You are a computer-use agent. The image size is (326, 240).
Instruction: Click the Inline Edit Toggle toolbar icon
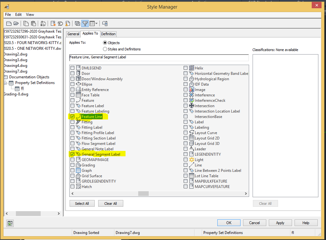point(105,23)
